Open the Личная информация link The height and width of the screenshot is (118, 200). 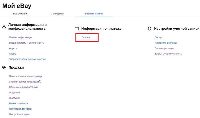[x=20, y=38]
